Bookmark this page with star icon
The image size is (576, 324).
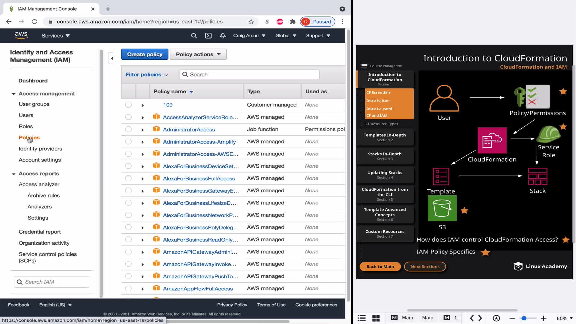251,22
